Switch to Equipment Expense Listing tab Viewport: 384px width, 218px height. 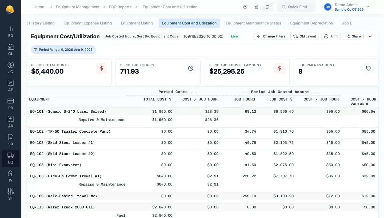(x=88, y=23)
